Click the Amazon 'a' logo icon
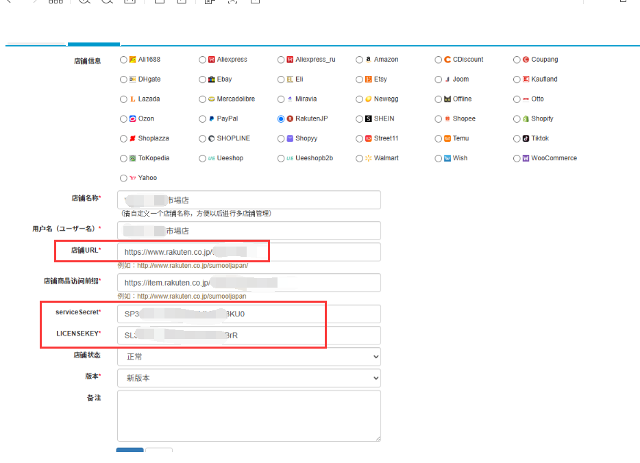This screenshot has height=463, width=640. pos(368,60)
